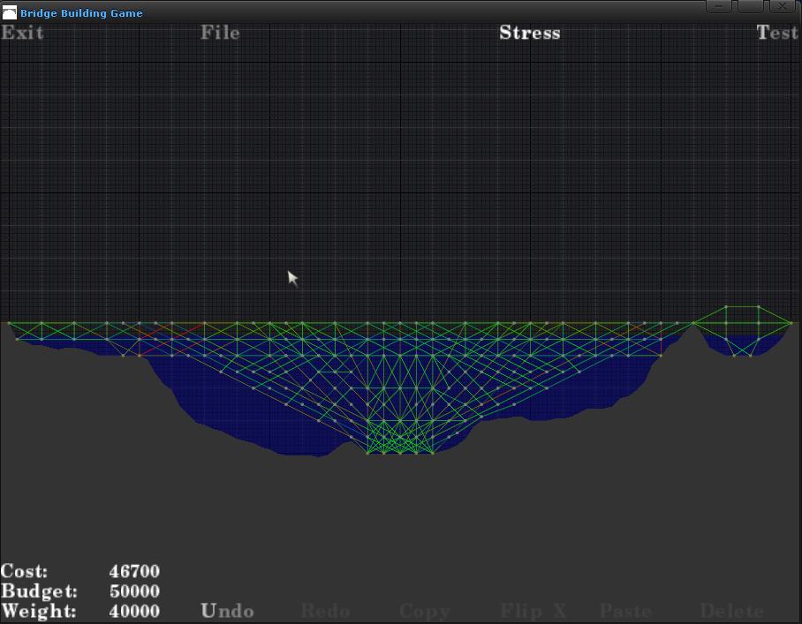Click the far-left deck anchor of main bridge
This screenshot has width=802, height=624.
click(x=10, y=323)
